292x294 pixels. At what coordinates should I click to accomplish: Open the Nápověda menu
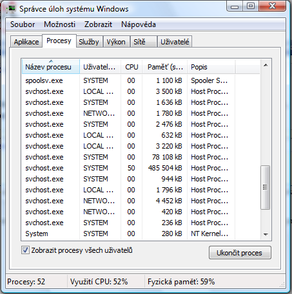coord(139,24)
